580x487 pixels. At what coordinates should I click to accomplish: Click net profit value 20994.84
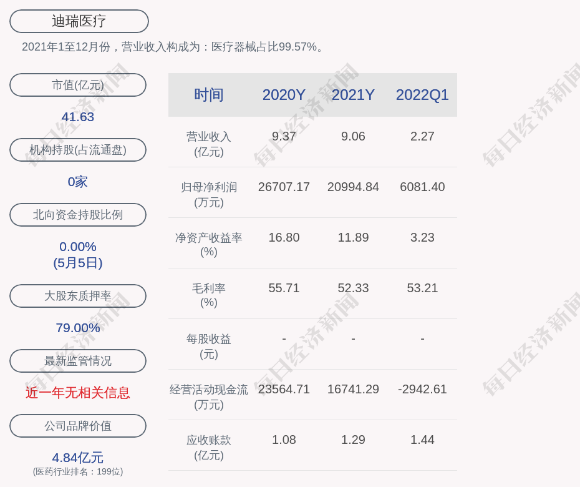pos(353,187)
